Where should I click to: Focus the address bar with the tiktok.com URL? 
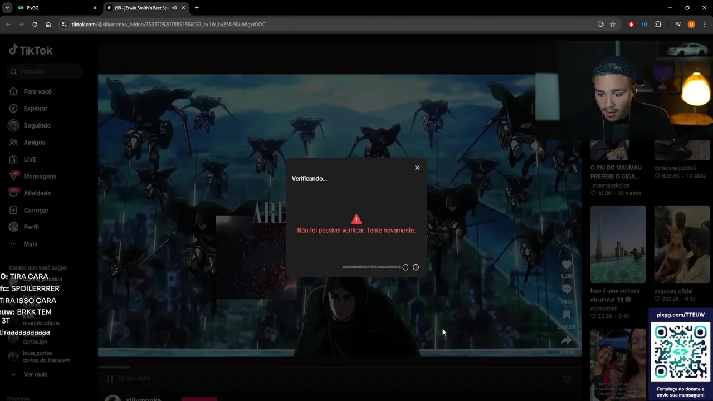329,25
